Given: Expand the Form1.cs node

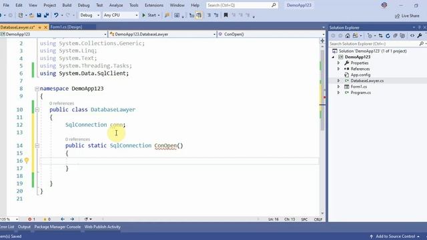Looking at the screenshot, I should tap(338, 87).
